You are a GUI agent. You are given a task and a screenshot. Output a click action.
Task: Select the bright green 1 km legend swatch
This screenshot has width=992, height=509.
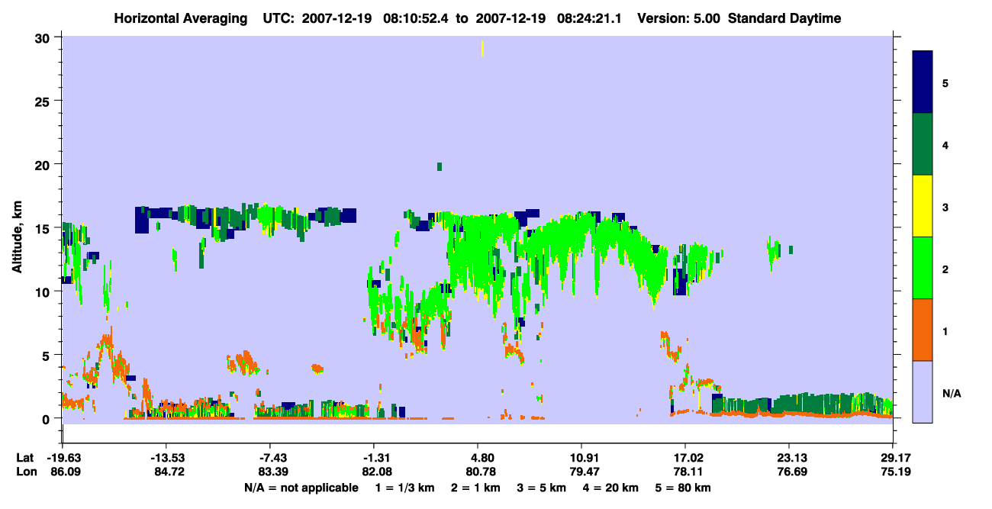(x=923, y=268)
